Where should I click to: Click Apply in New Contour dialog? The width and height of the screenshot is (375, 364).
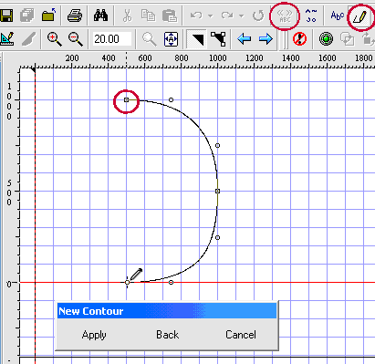coord(94,335)
